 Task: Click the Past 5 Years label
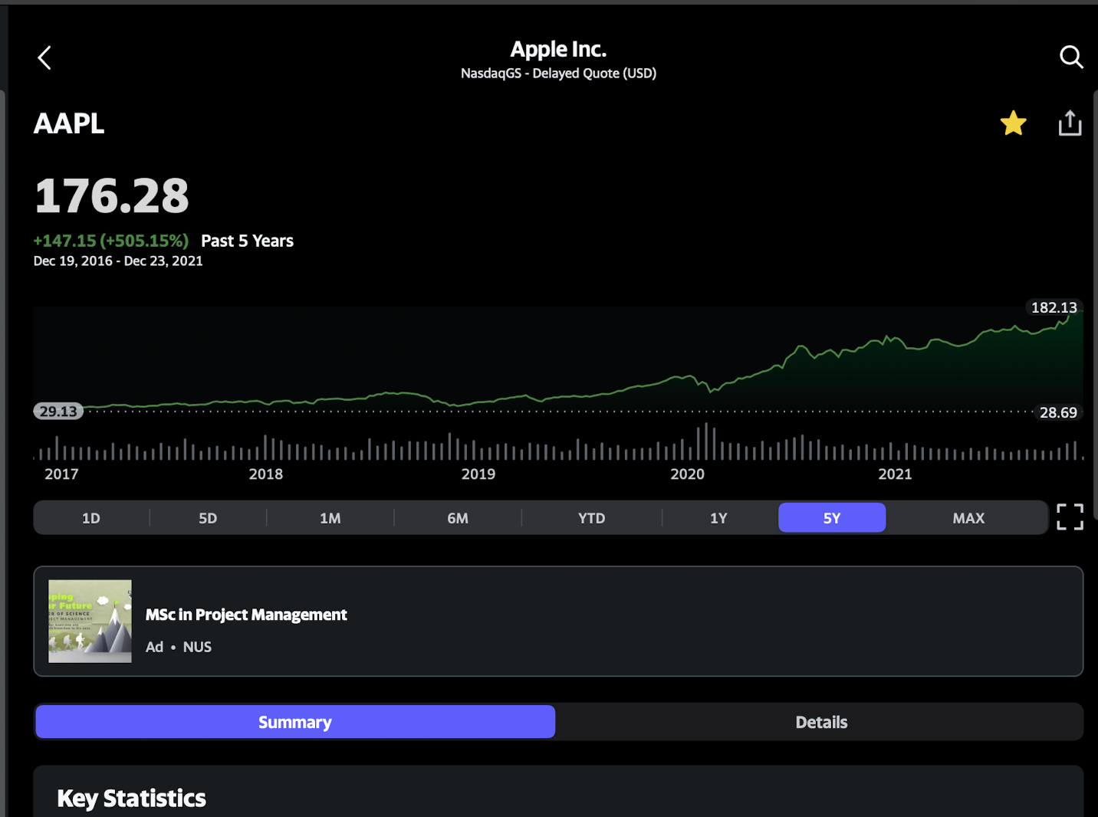pos(247,241)
